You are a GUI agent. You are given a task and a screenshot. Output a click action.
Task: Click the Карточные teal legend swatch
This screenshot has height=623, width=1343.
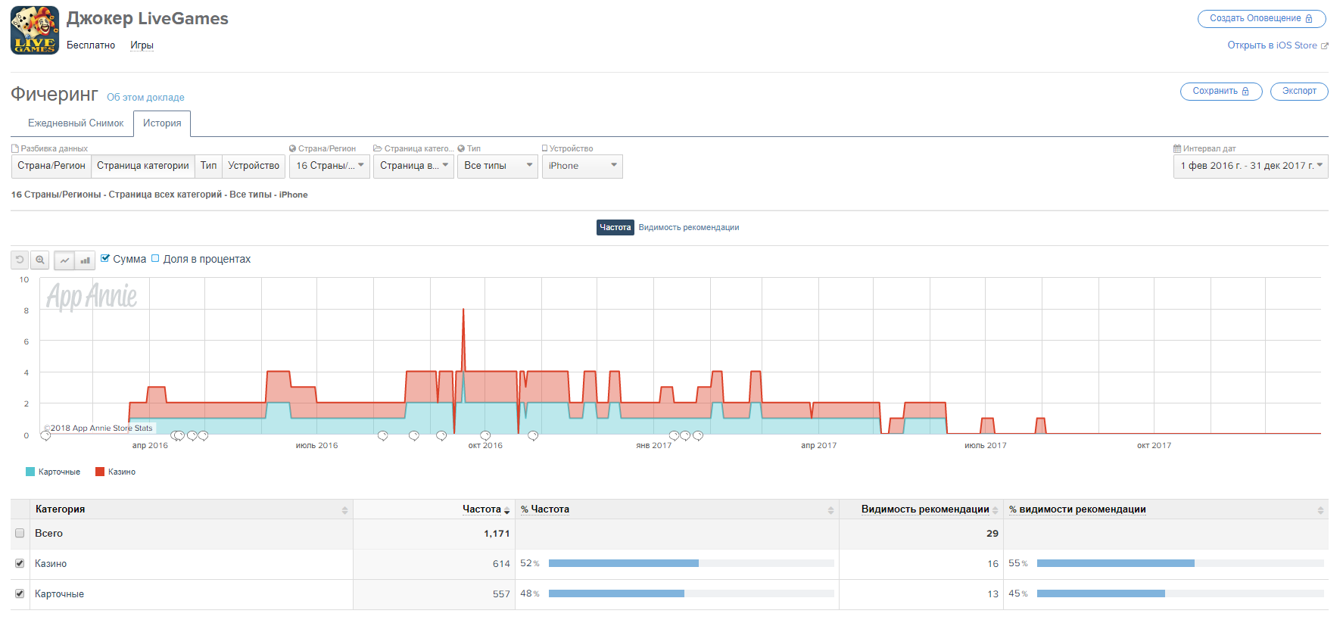(x=30, y=472)
